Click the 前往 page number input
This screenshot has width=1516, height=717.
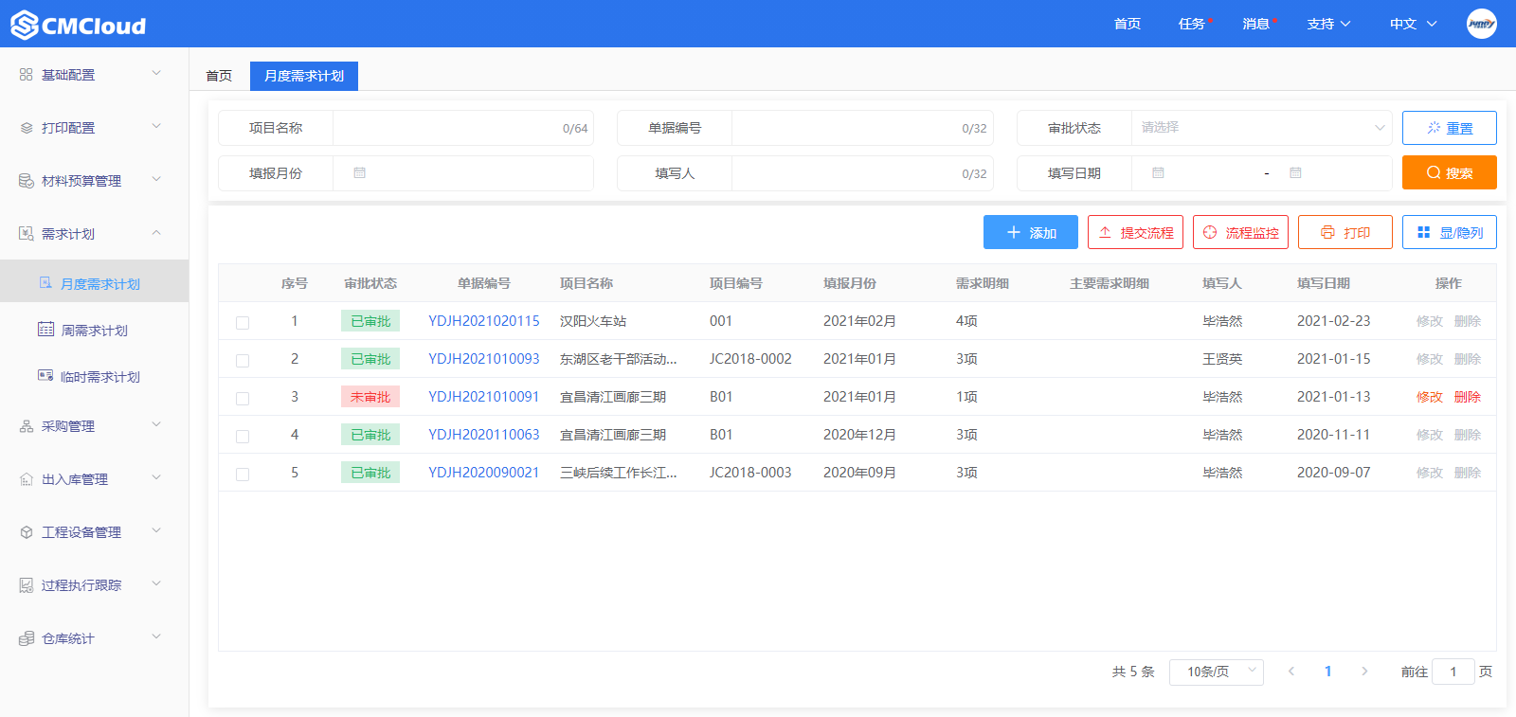[x=1453, y=672]
